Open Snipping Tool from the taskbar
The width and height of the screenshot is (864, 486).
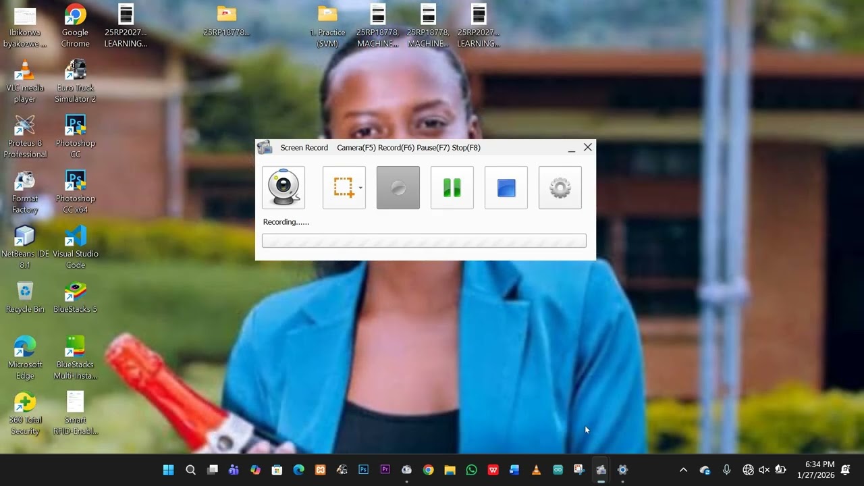[x=579, y=470]
